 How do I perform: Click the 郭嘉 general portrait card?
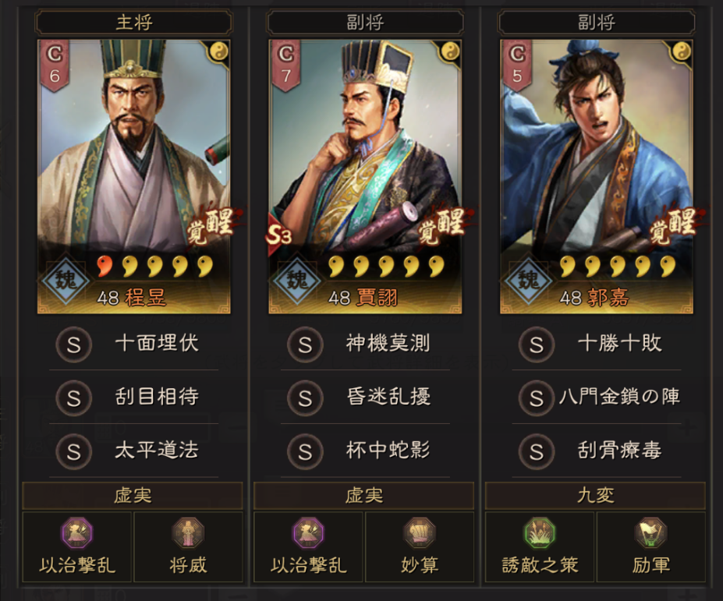(x=597, y=176)
